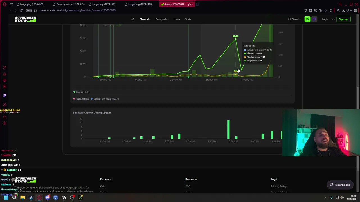Toggle Raids / Hosts legend item

click(x=81, y=92)
